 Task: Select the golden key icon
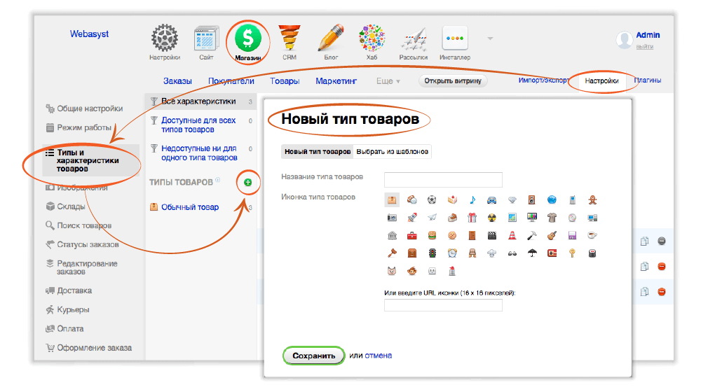pos(572,253)
